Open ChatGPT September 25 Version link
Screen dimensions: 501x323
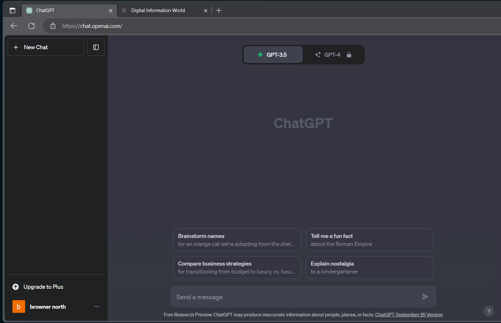tap(409, 315)
